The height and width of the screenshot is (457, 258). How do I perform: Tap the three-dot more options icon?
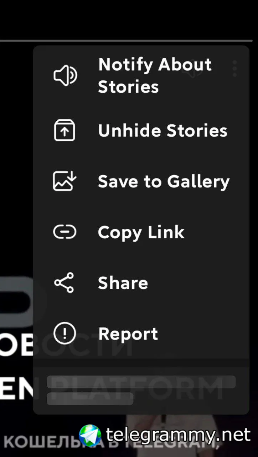(x=234, y=69)
